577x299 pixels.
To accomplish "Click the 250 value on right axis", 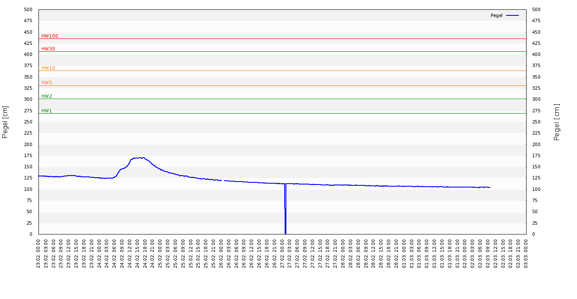I will (x=536, y=122).
